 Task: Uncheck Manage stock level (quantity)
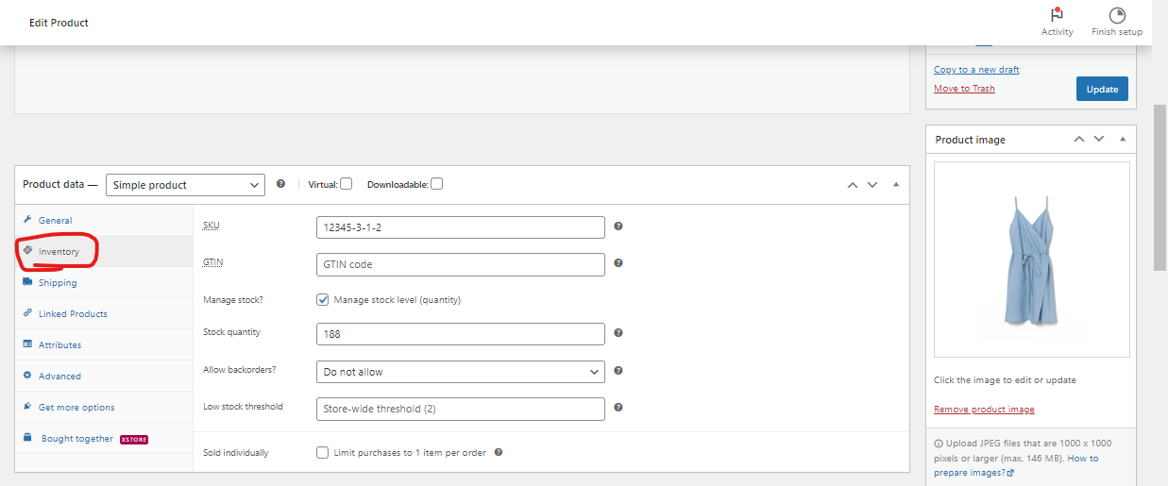pyautogui.click(x=323, y=299)
